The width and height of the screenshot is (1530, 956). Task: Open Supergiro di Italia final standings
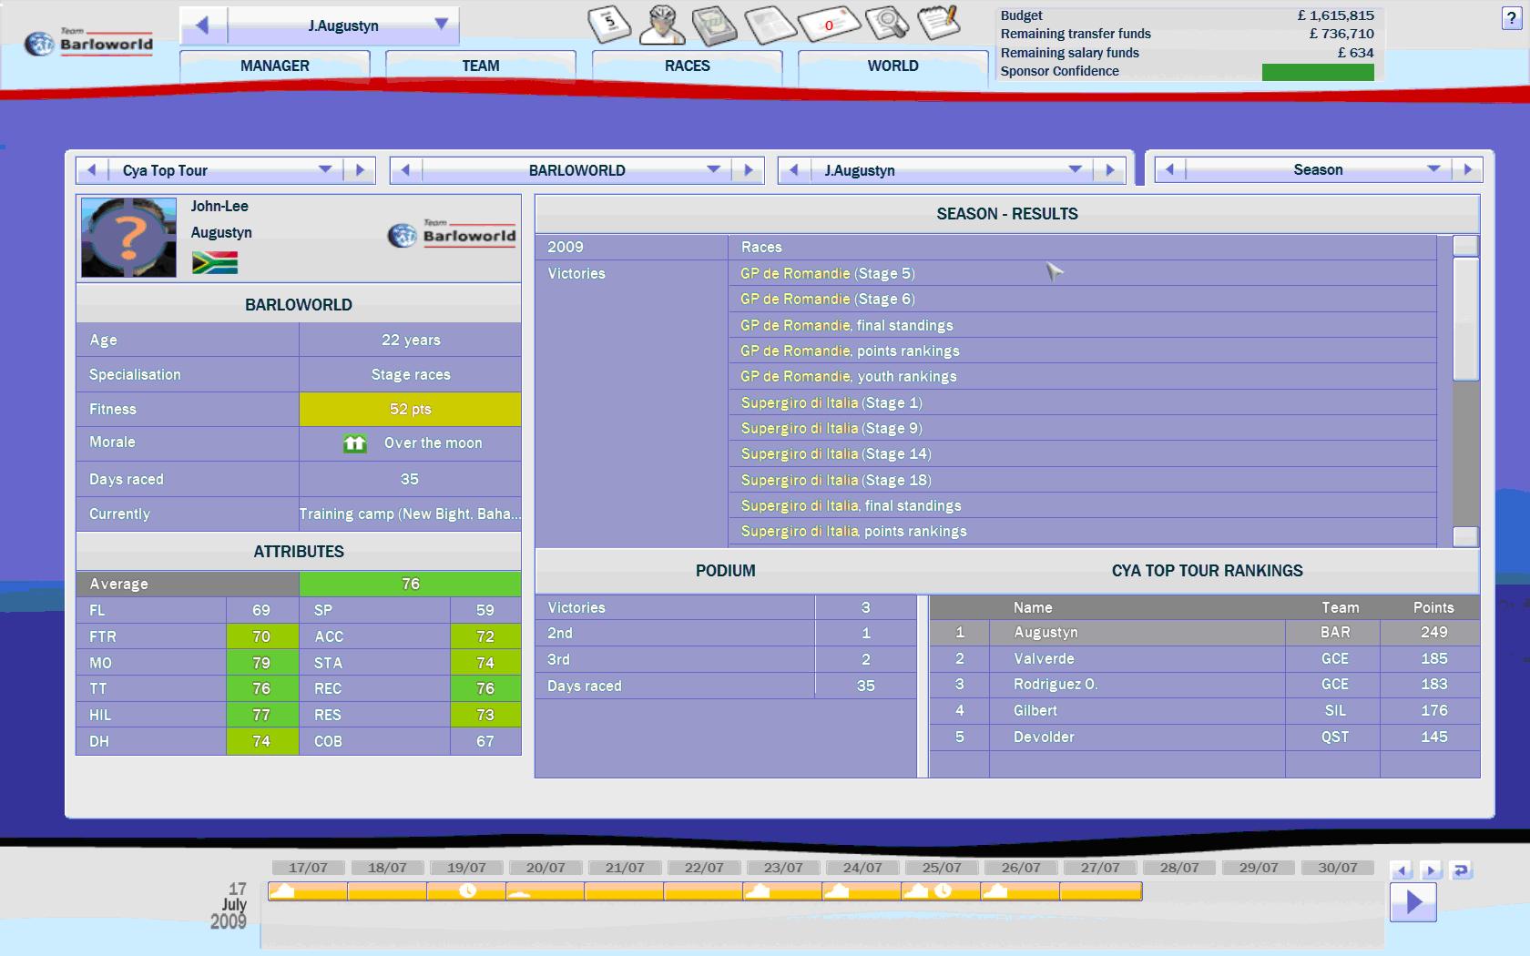[851, 505]
